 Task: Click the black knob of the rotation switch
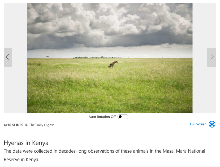click(120, 117)
